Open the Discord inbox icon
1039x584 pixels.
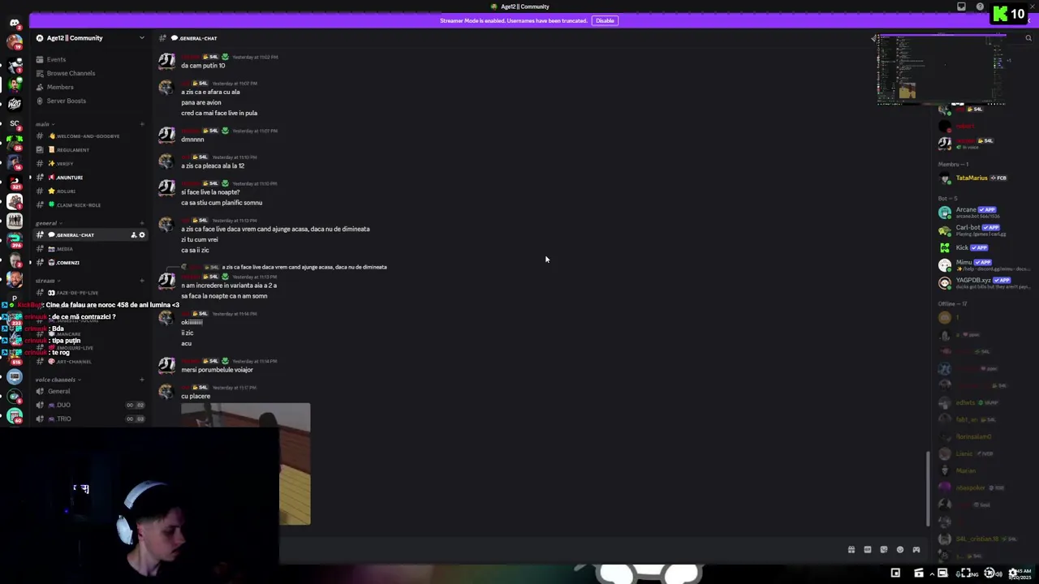[962, 6]
